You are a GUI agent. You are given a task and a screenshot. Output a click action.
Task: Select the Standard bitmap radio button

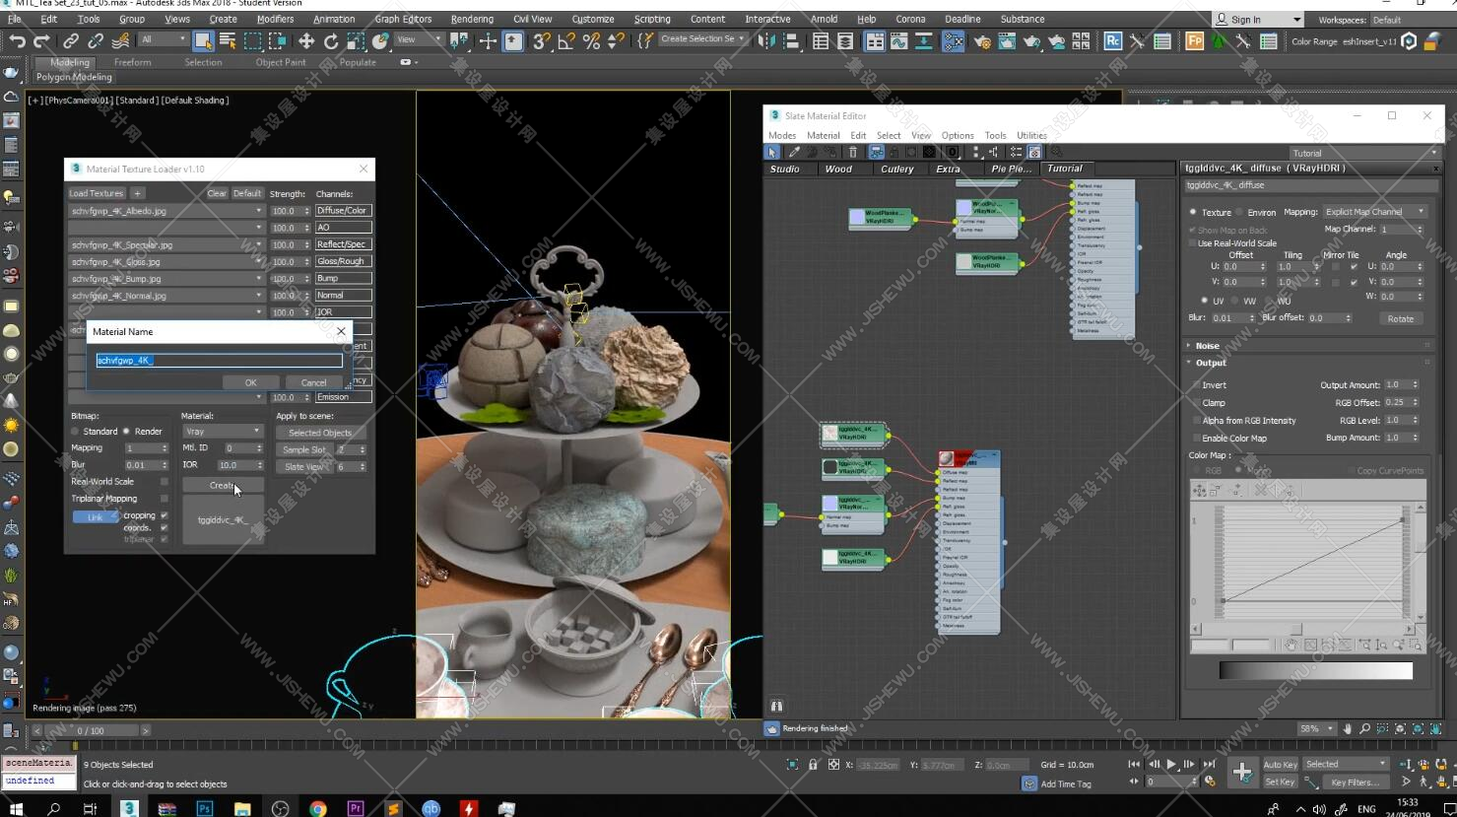click(x=75, y=432)
